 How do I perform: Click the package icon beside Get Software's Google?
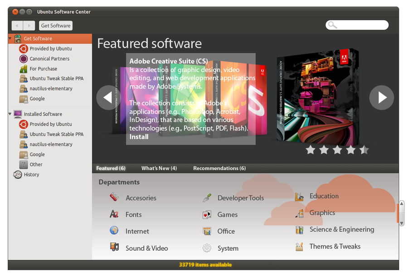click(x=24, y=99)
